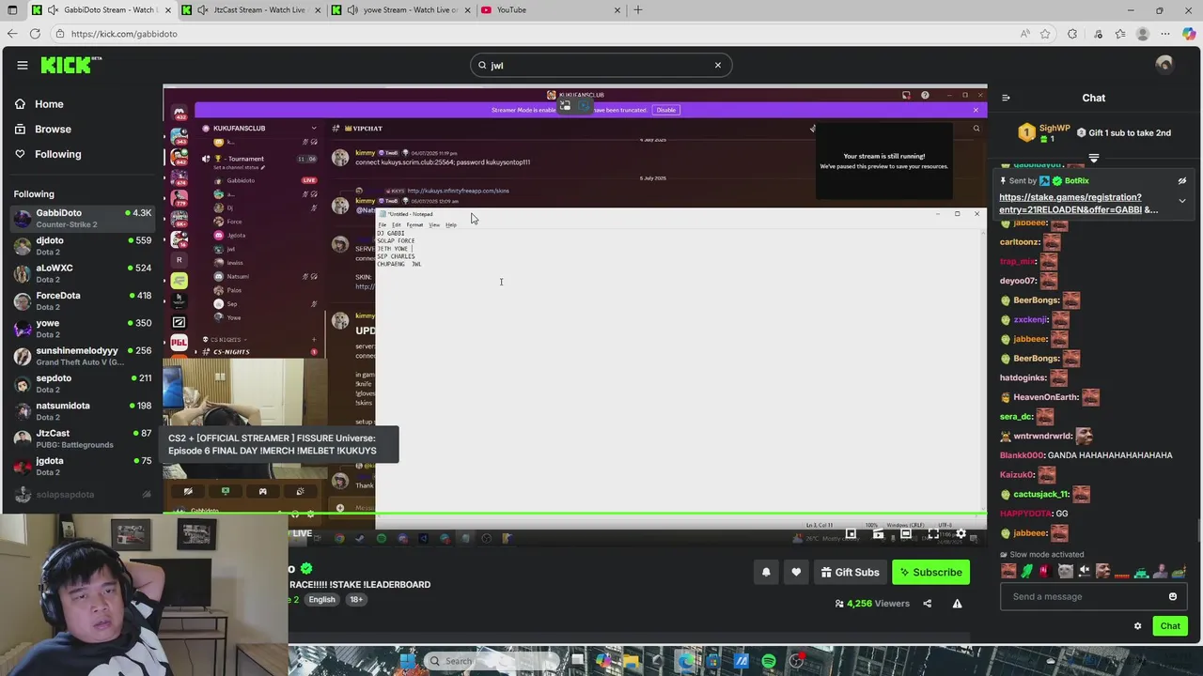Image resolution: width=1203 pixels, height=676 pixels.
Task: Open the Format menu in Notepad
Action: (x=414, y=224)
